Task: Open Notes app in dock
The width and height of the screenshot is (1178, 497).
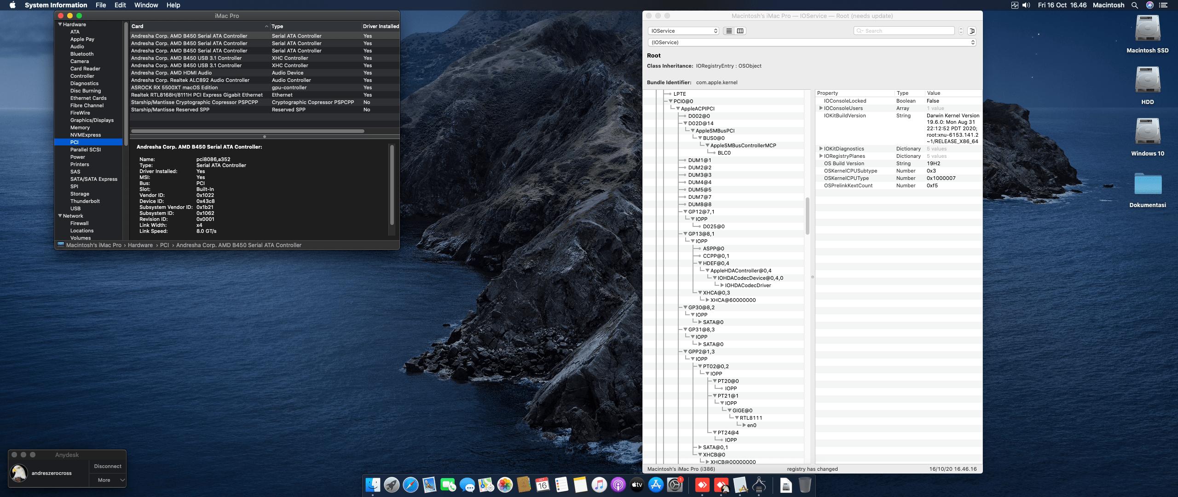Action: 580,485
